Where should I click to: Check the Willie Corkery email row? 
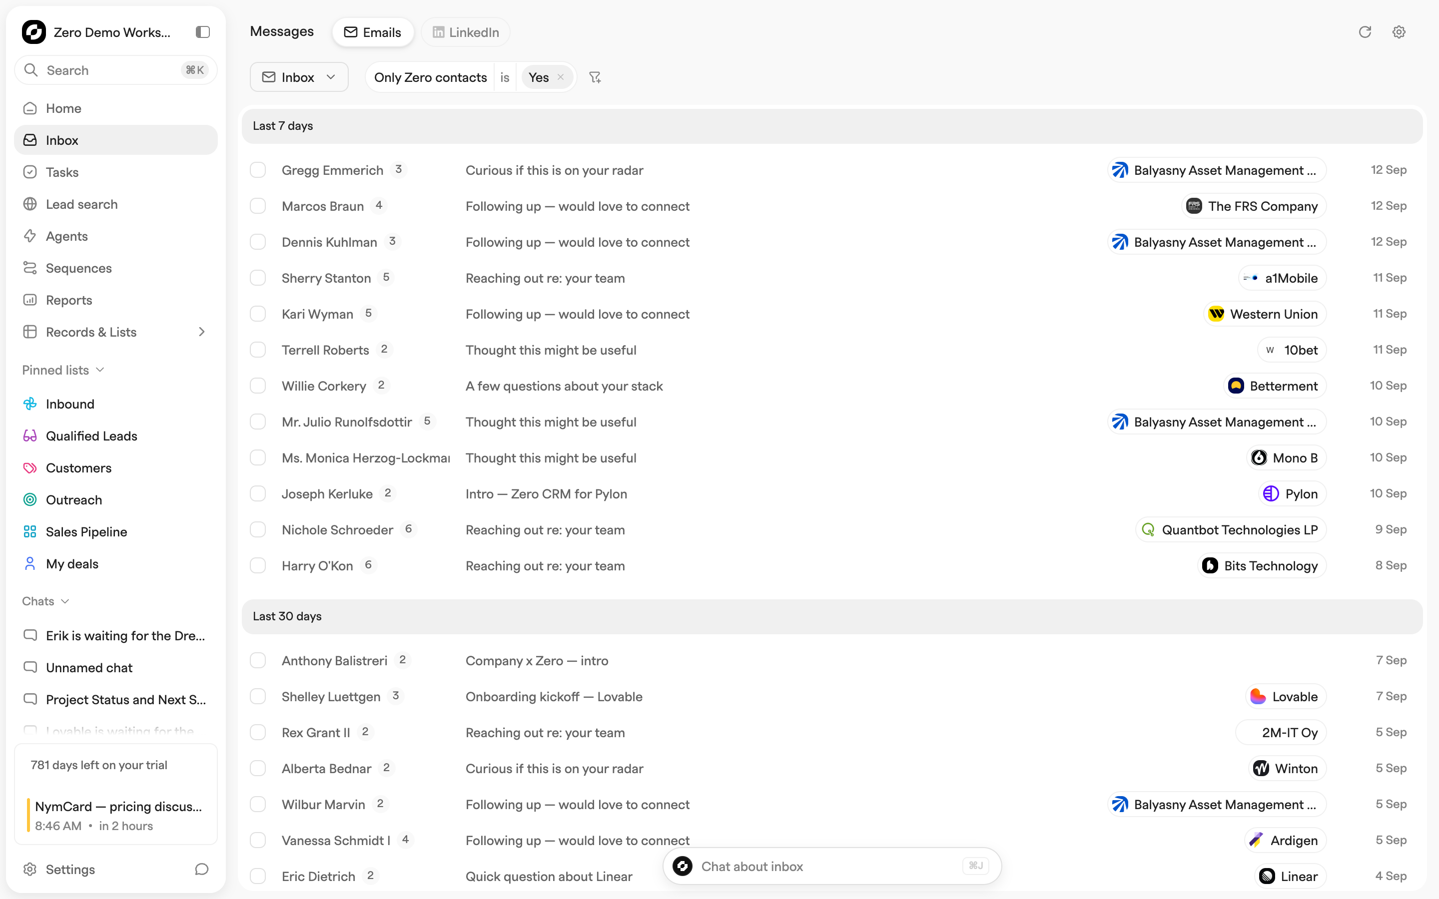click(x=257, y=386)
